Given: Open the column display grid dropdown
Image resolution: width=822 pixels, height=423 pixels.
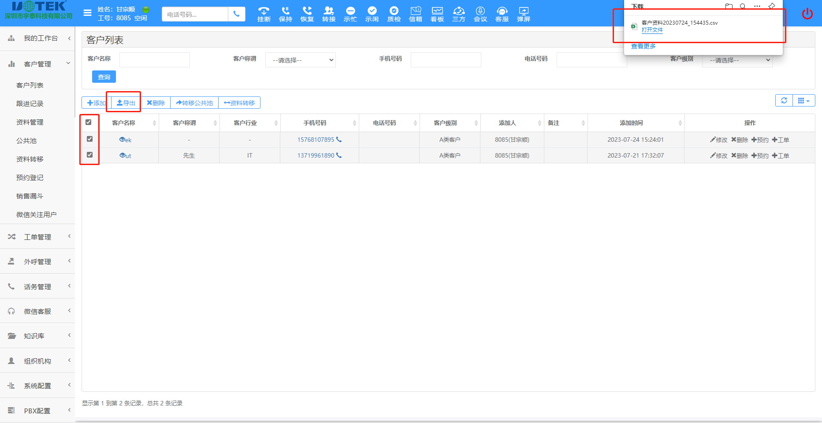Looking at the screenshot, I should click(x=803, y=100).
